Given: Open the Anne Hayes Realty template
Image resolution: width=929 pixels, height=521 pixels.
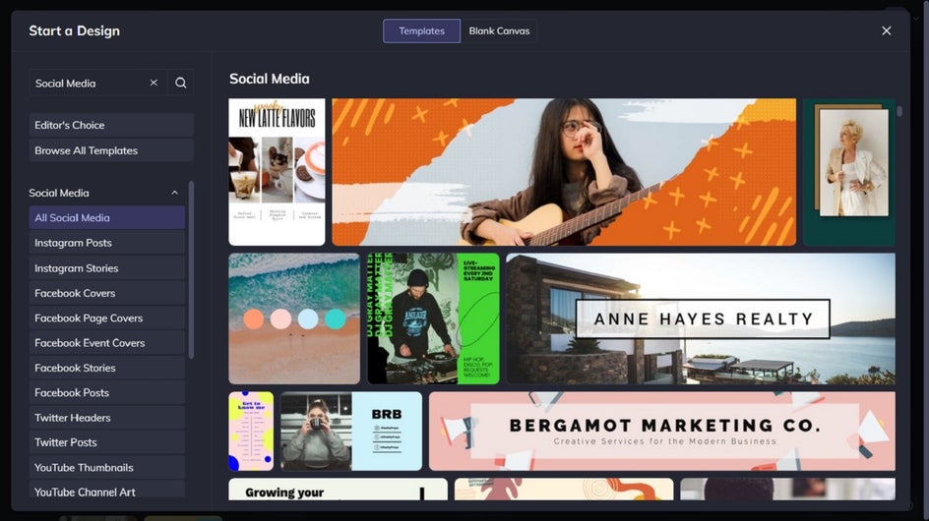Looking at the screenshot, I should tap(701, 318).
